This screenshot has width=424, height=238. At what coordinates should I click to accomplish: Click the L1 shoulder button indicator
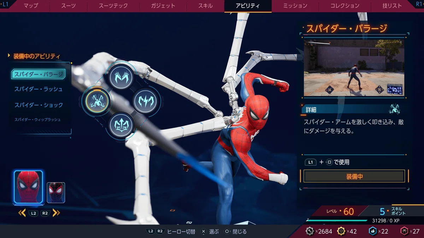pos(5,5)
